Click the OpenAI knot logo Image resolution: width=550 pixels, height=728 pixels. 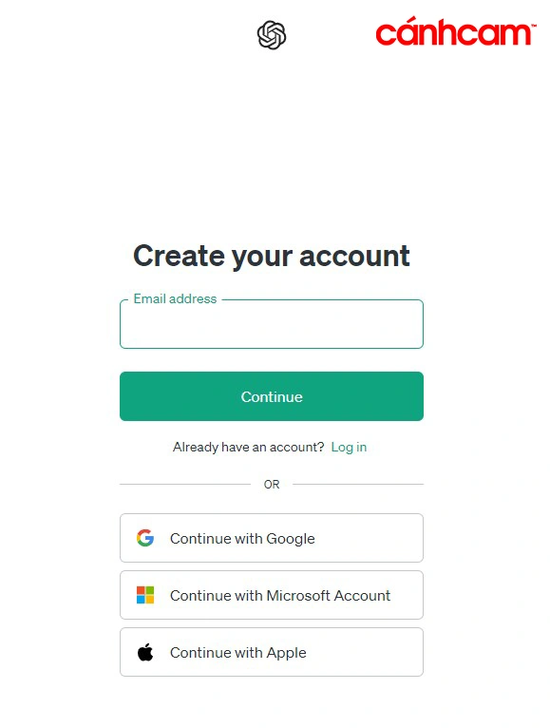(272, 35)
